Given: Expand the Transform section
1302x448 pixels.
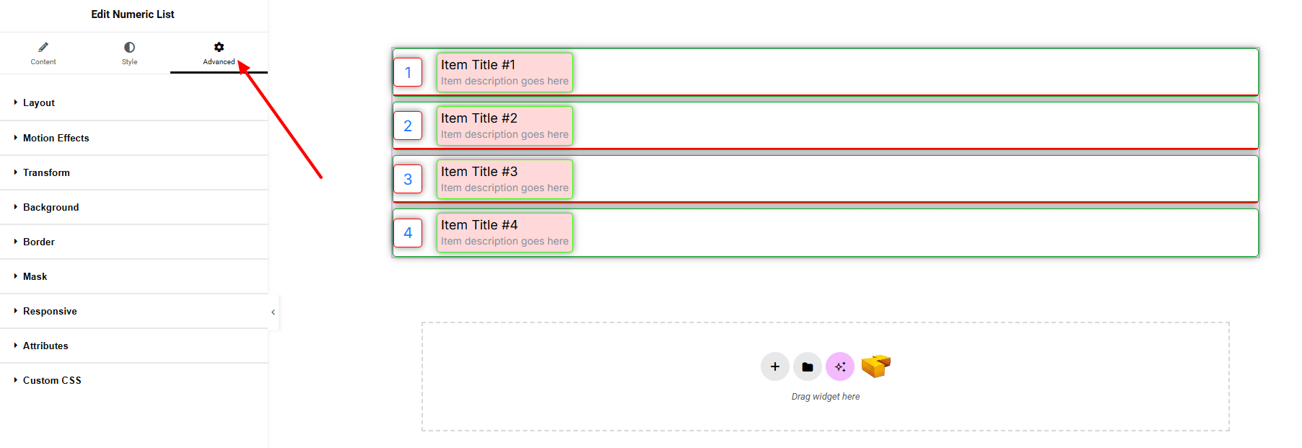Looking at the screenshot, I should click(46, 172).
